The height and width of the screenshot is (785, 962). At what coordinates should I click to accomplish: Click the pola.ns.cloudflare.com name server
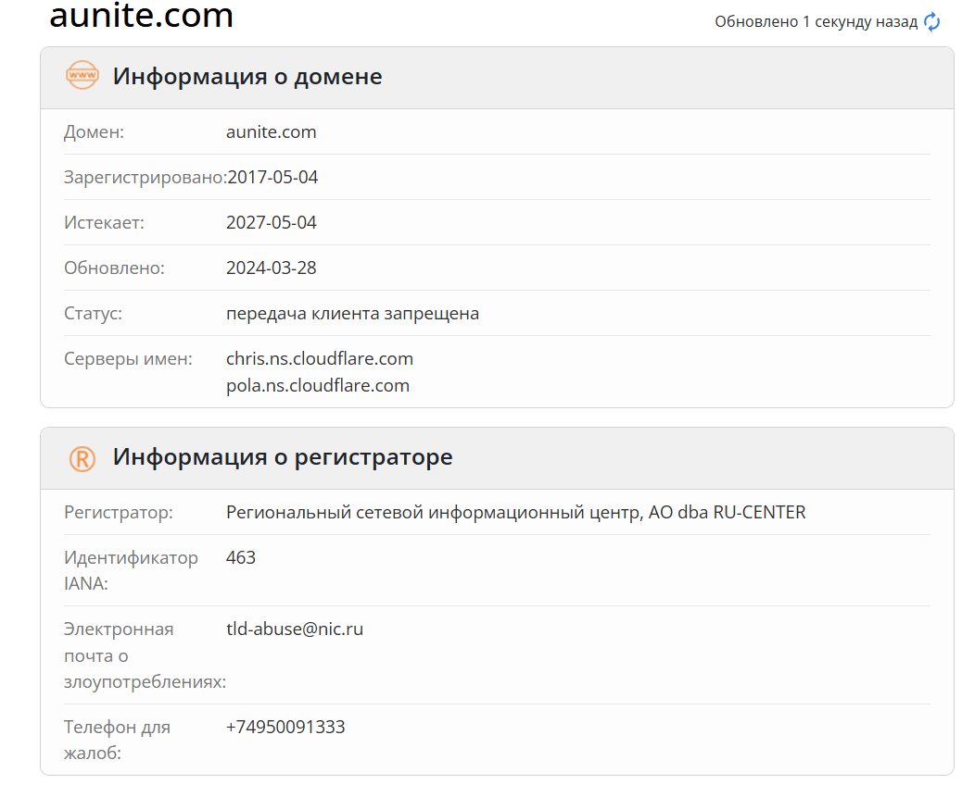318,385
